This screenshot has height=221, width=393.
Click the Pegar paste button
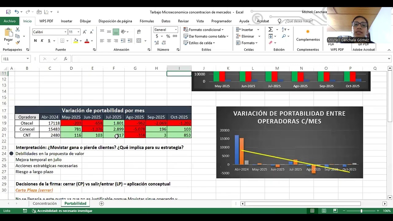(x=9, y=36)
